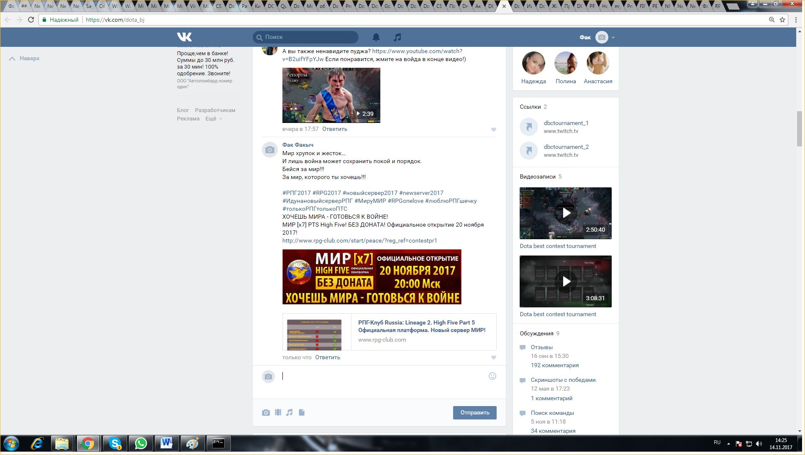Attach audio with music note icon

pos(289,412)
